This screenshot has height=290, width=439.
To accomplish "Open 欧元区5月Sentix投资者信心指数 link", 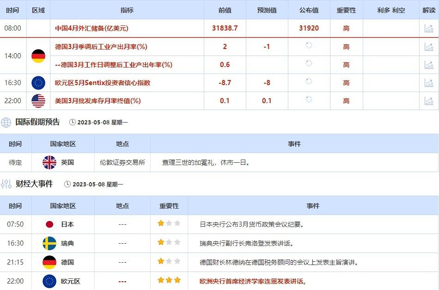I will point(103,83).
